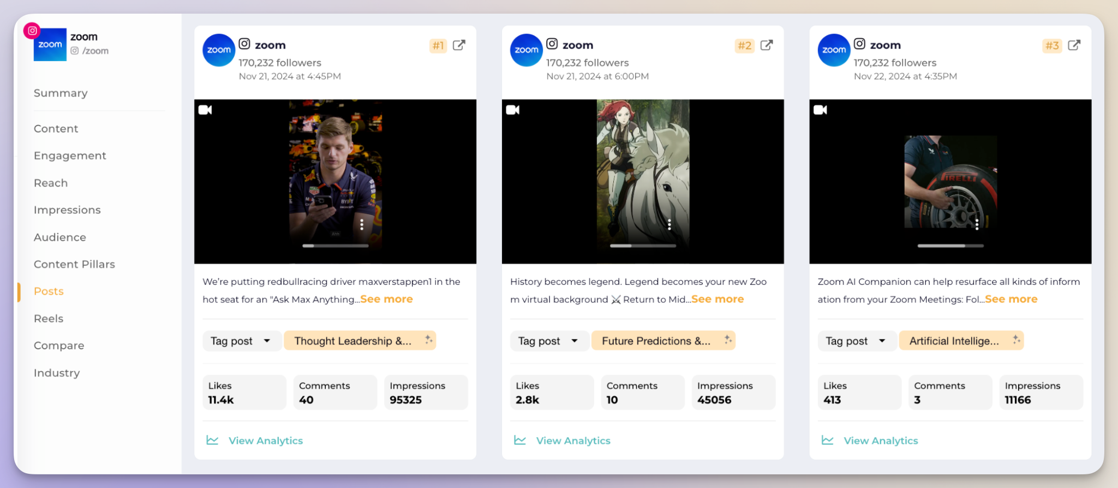Go to Content in sidebar

point(56,129)
